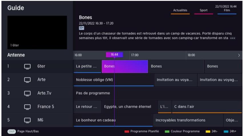Screen dimensions: 243x136
Task: Select Incroyables transformations programme
Action: click(x=188, y=120)
